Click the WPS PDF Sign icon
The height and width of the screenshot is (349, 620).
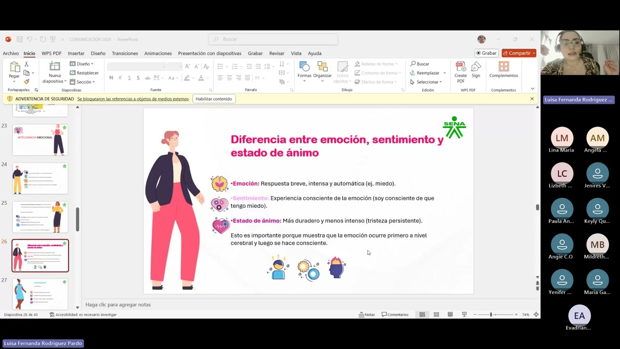(x=476, y=66)
